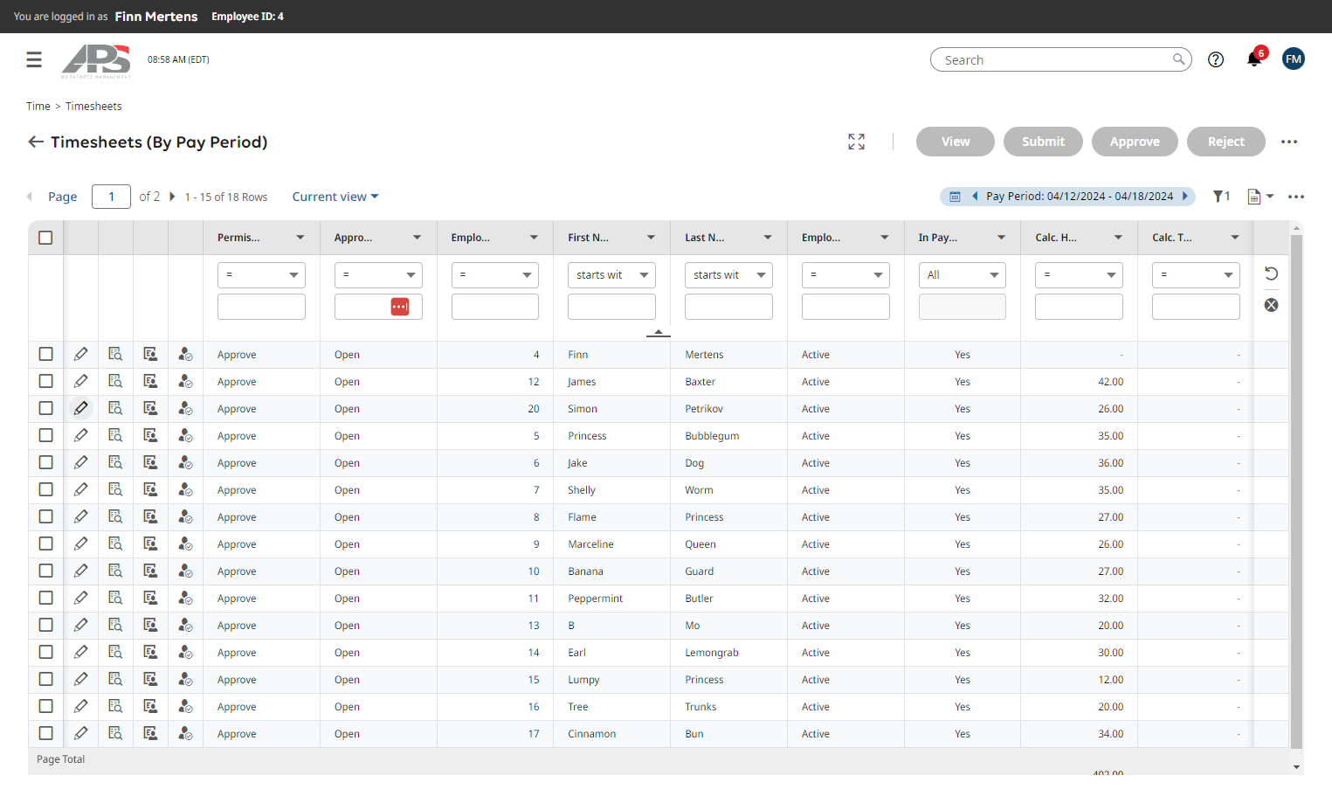1332x803 pixels.
Task: Open detail search icon for Shelly Worm
Action: tap(115, 489)
